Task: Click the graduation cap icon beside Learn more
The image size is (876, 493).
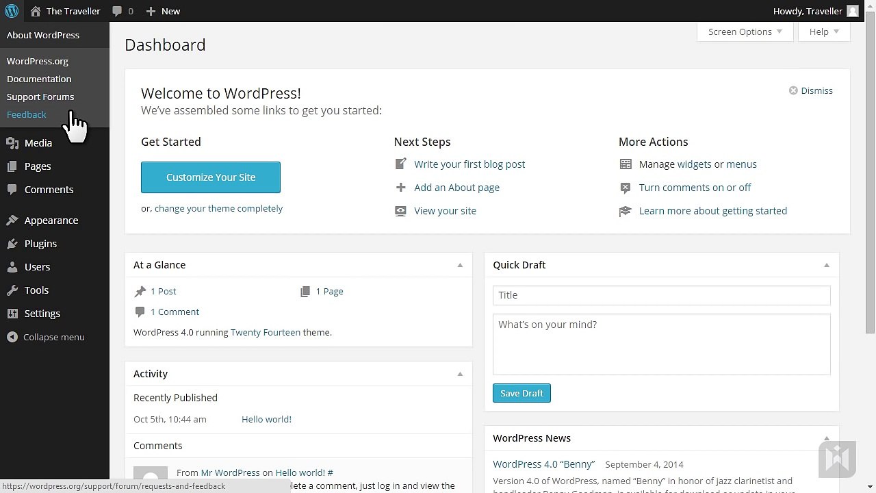Action: (626, 211)
